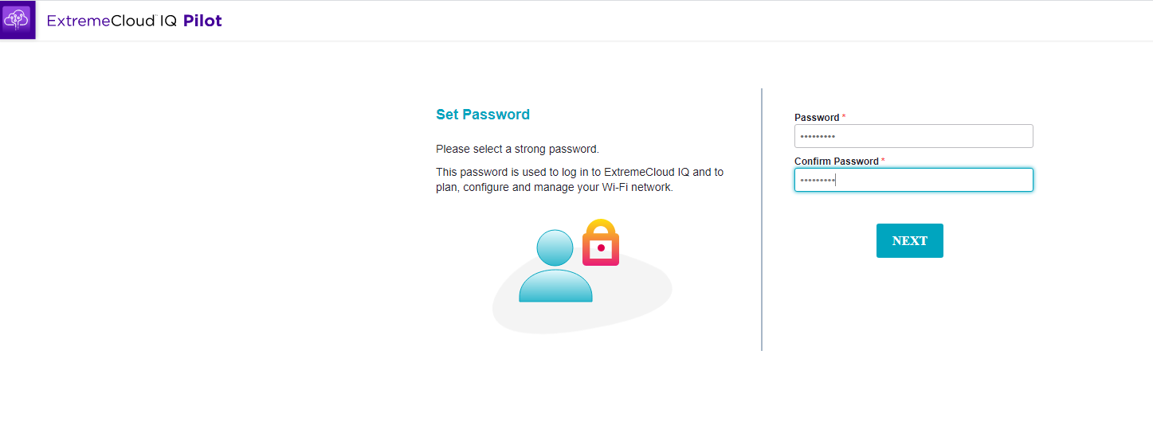Focus the Confirm Password input field
Viewport: 1153px width, 444px height.
pyautogui.click(x=913, y=180)
